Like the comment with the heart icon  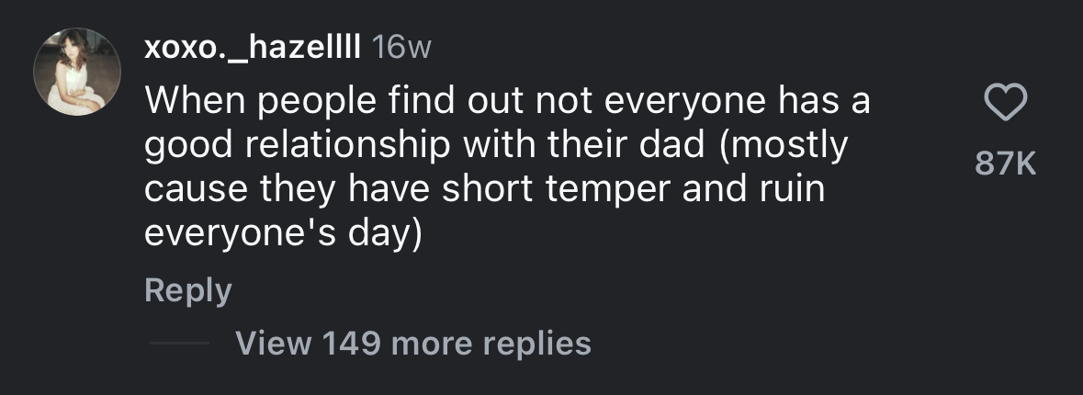(x=1005, y=103)
